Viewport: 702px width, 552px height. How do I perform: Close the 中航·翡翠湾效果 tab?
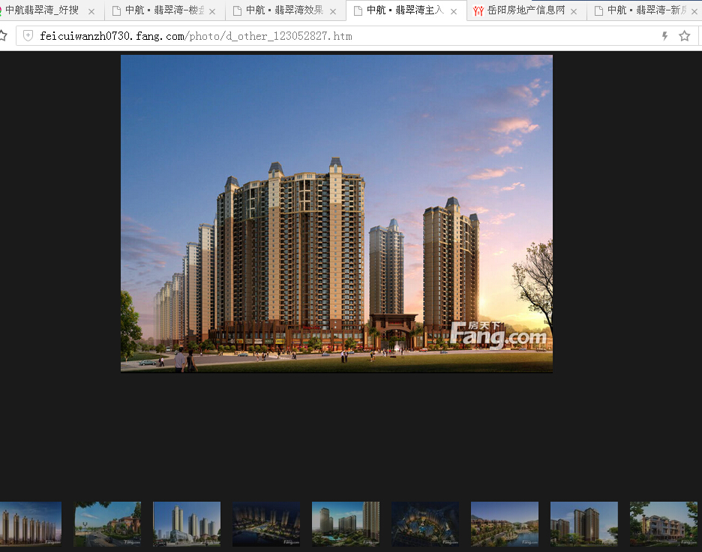333,11
